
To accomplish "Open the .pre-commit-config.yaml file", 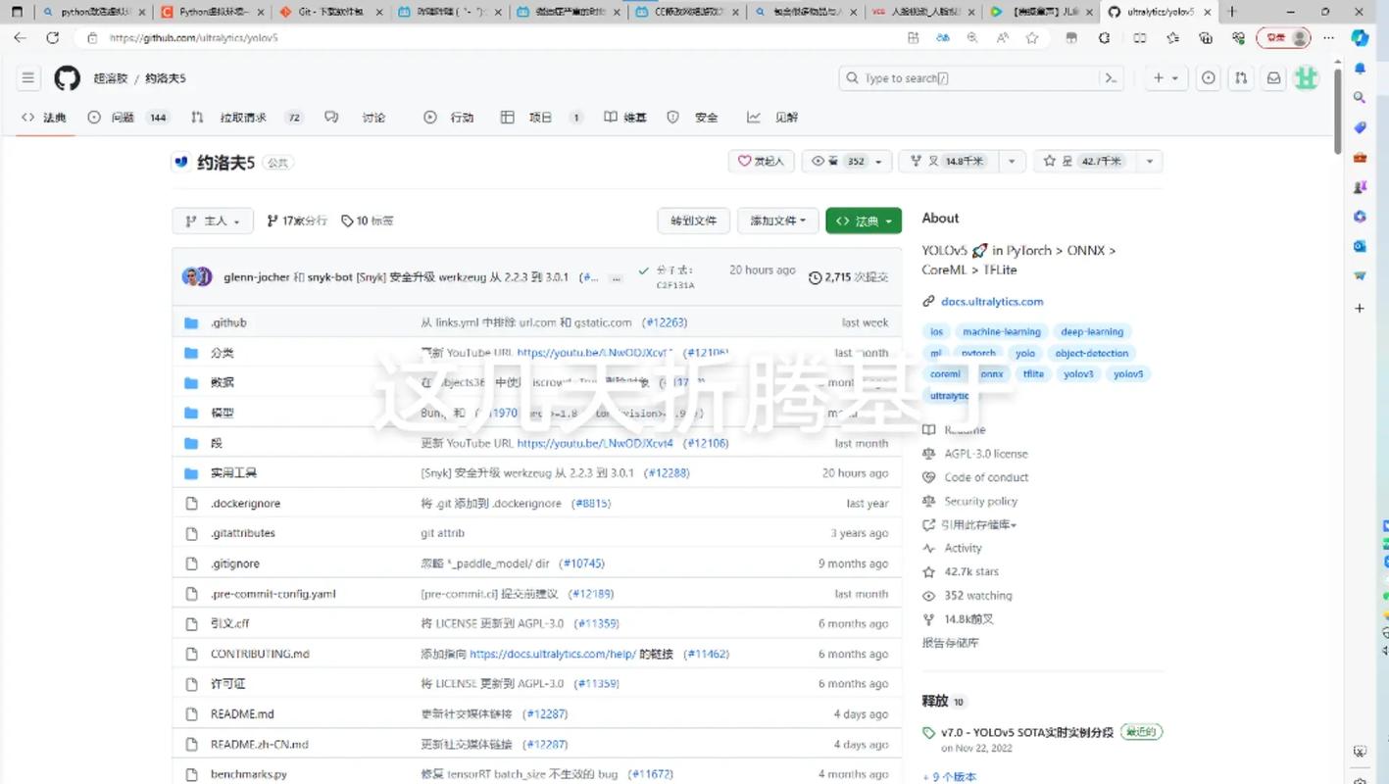I will point(273,594).
